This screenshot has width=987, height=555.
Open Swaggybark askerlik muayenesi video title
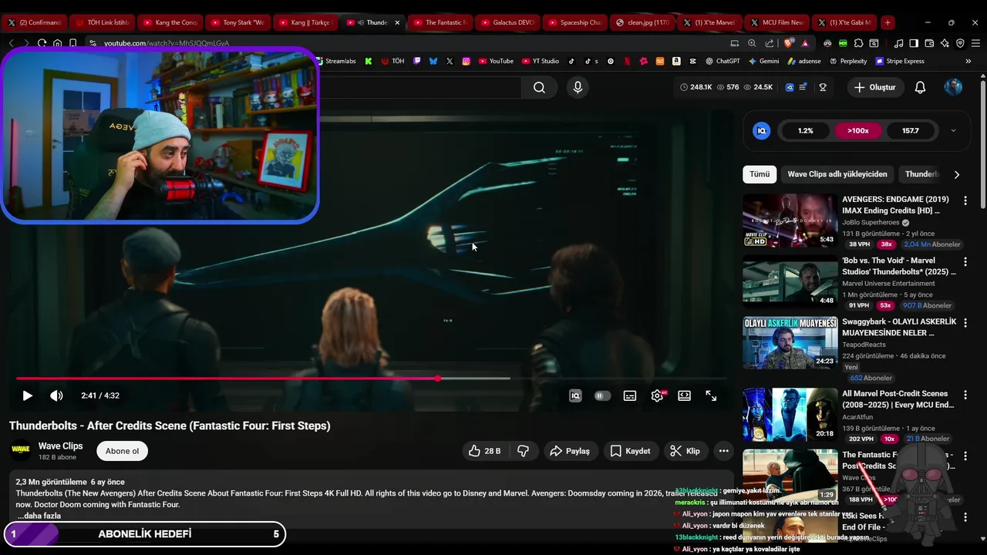pos(899,327)
